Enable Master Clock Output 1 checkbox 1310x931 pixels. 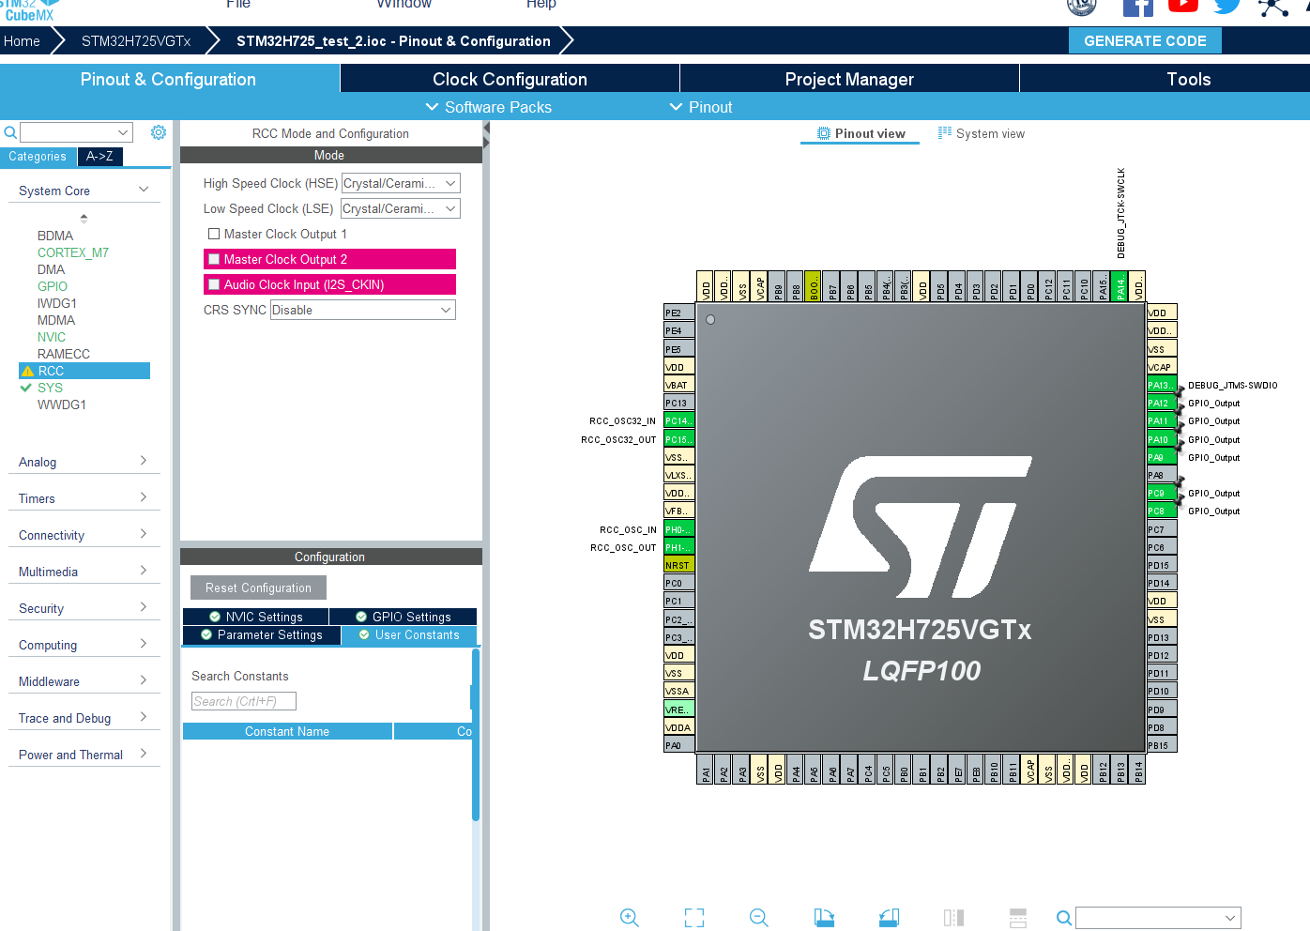214,234
